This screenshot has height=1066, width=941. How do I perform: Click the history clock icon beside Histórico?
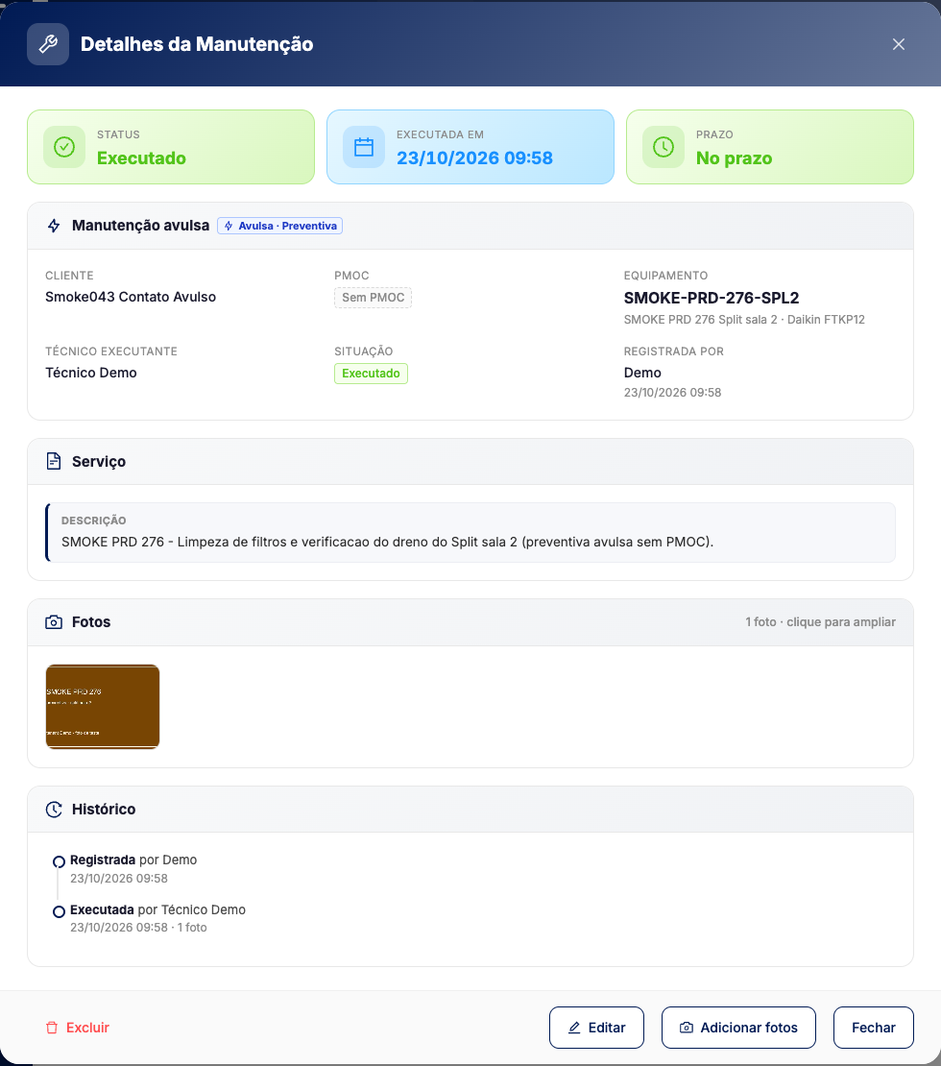click(x=54, y=809)
